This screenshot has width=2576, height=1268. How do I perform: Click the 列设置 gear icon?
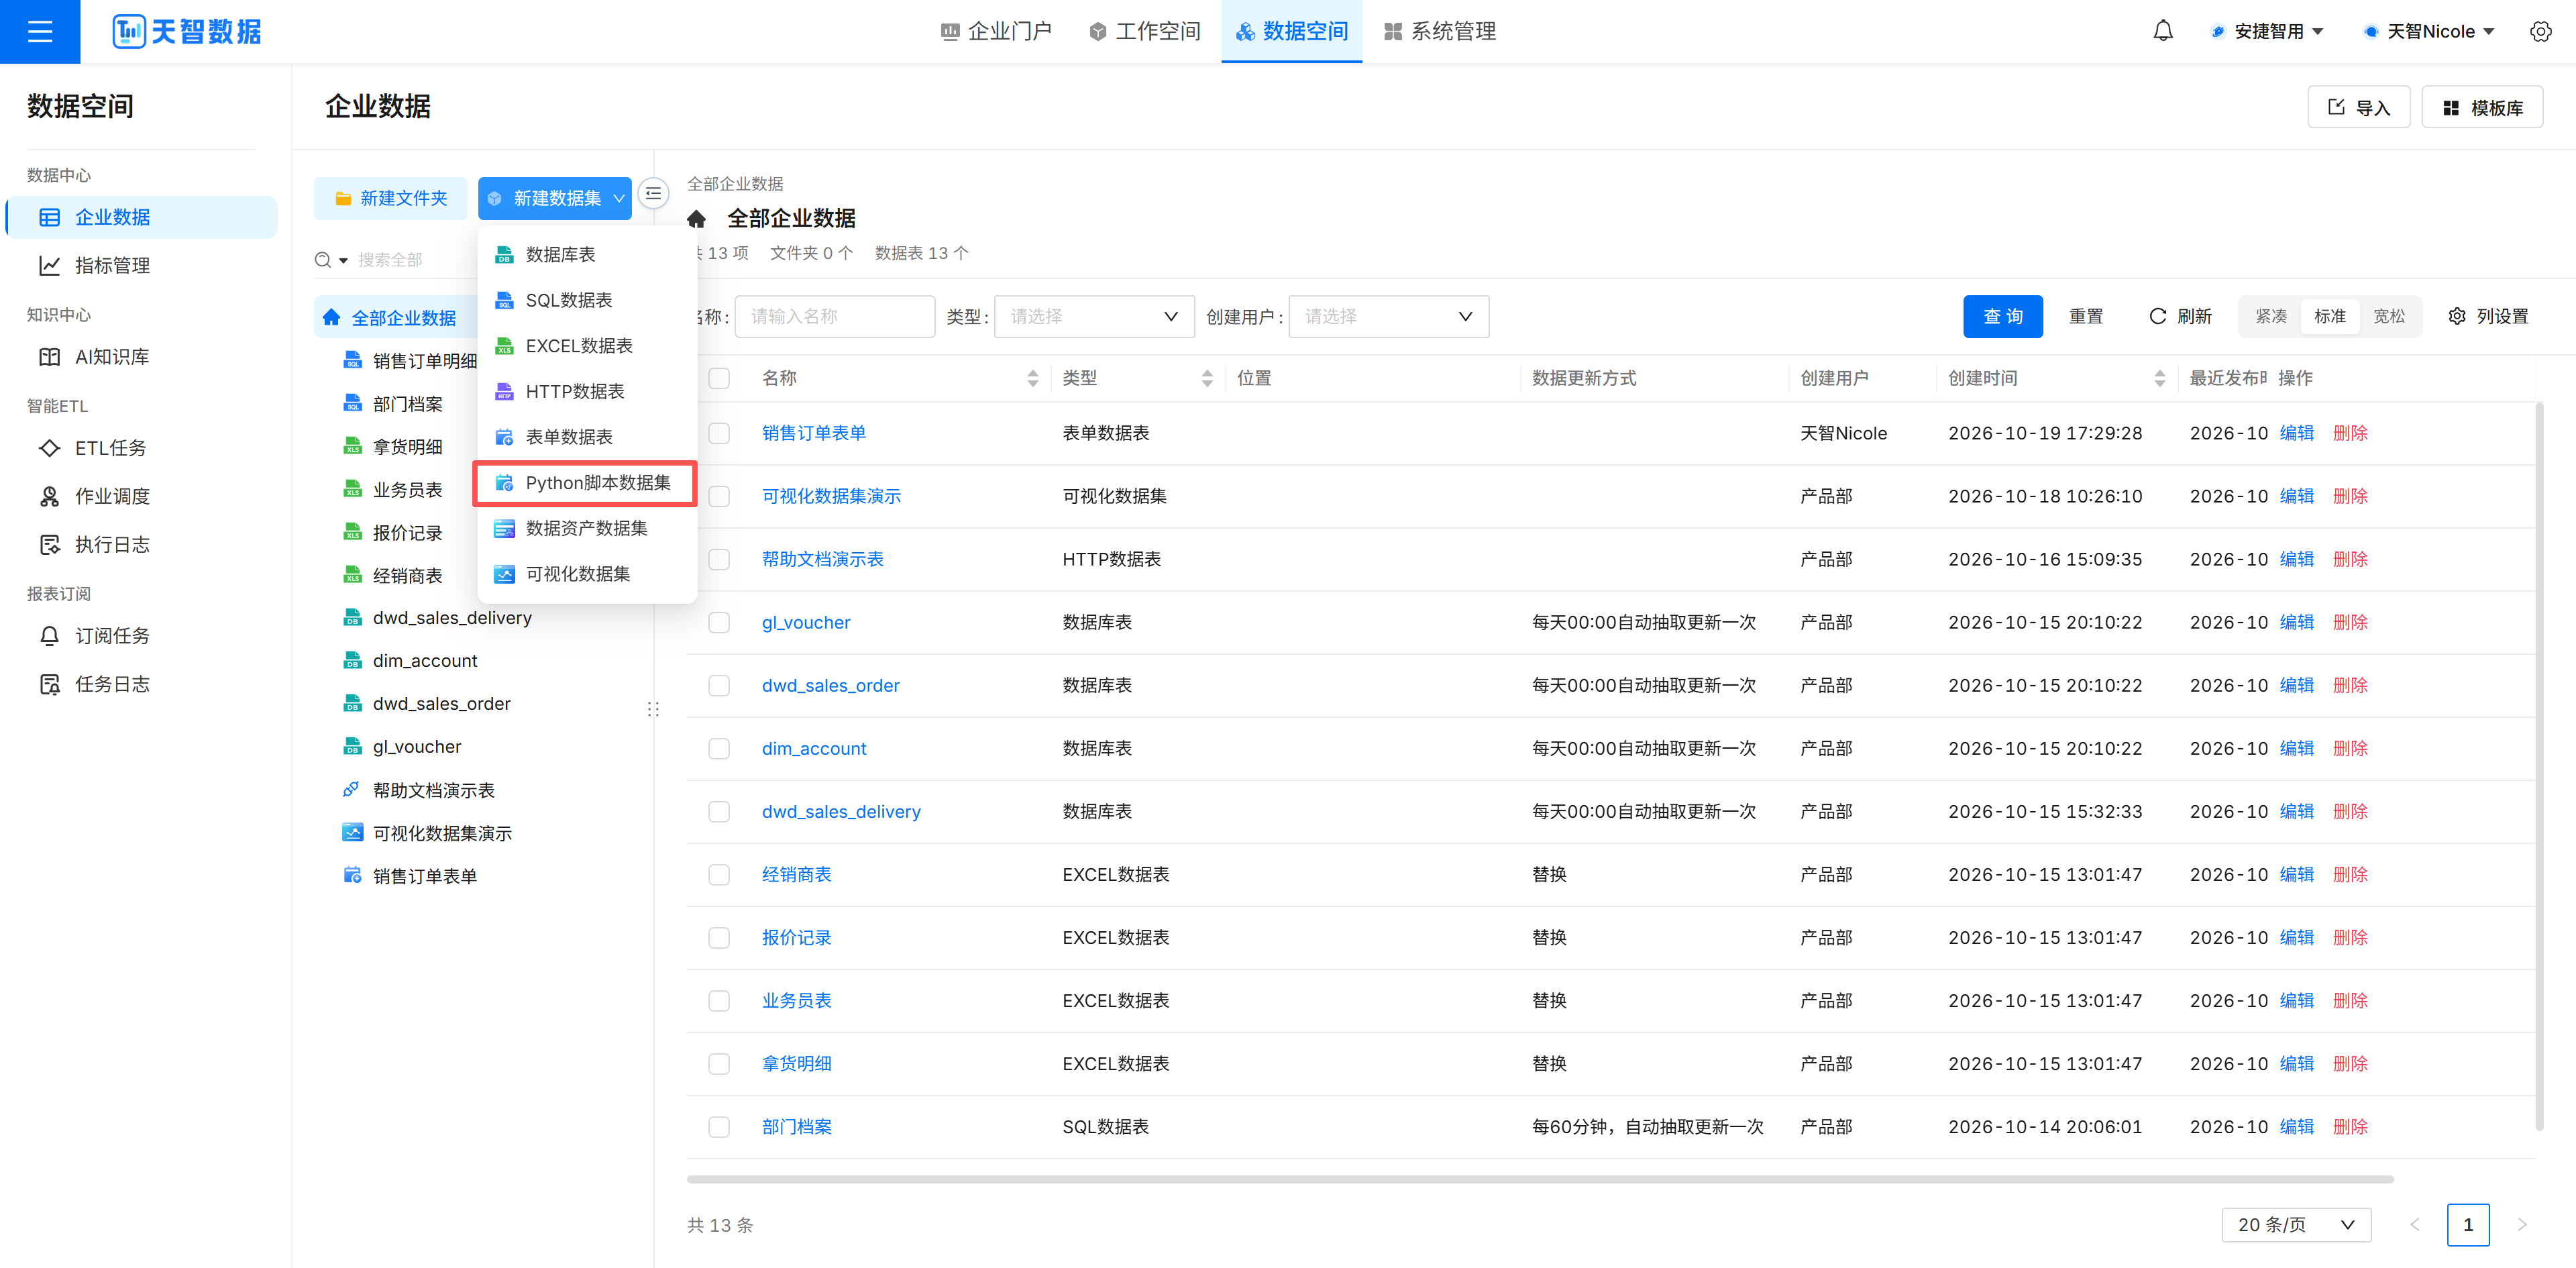point(2457,316)
